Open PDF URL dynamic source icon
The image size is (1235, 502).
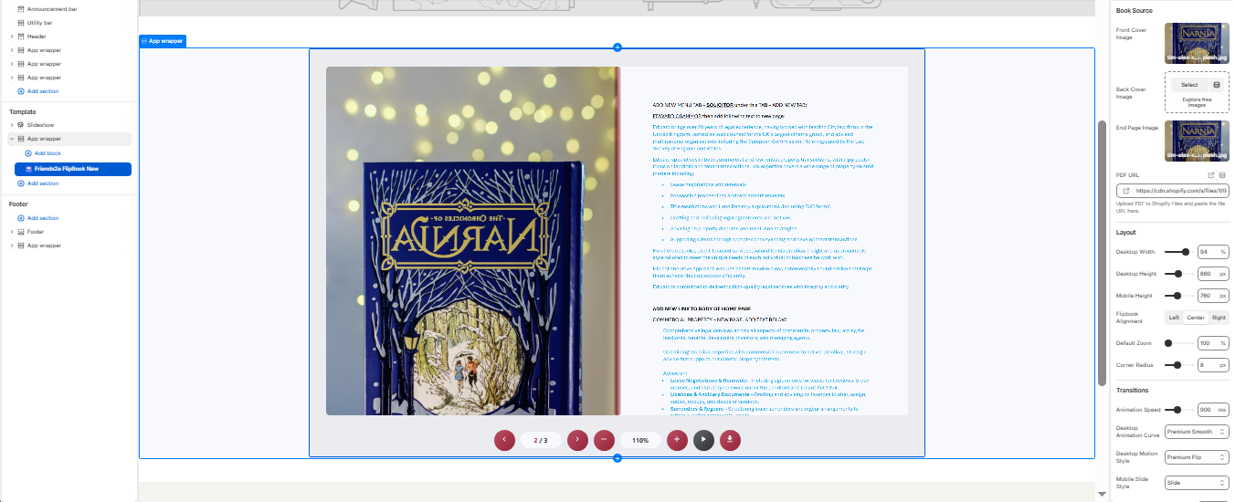tap(1222, 175)
